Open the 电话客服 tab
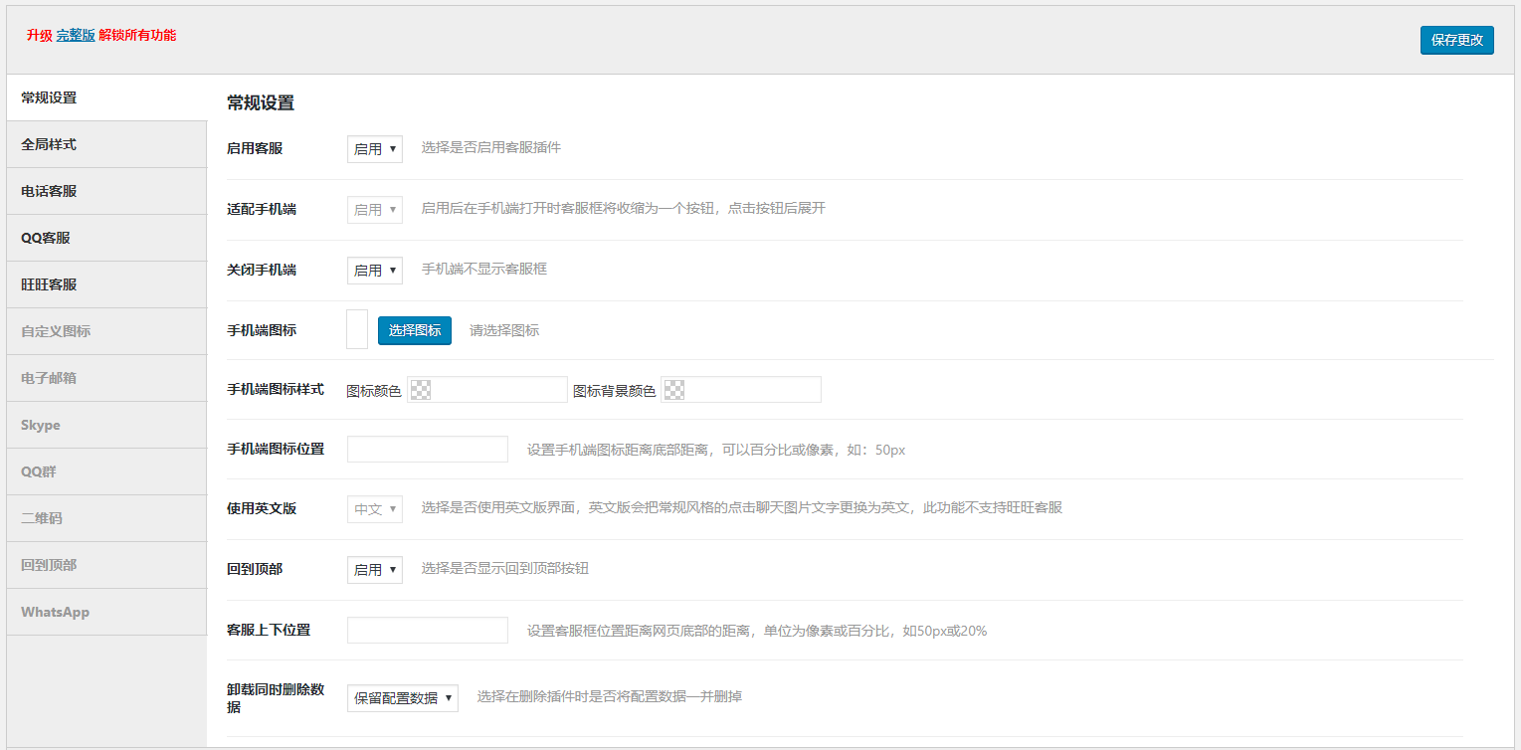 [106, 191]
